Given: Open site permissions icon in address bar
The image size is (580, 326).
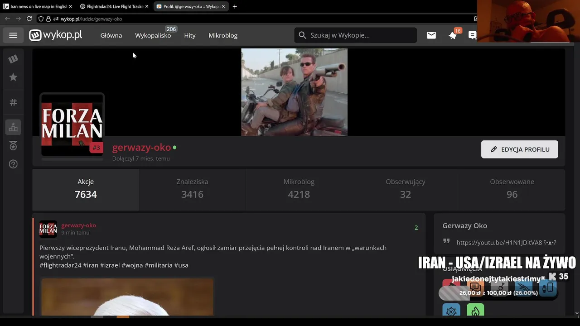Looking at the screenshot, I should click(x=56, y=19).
